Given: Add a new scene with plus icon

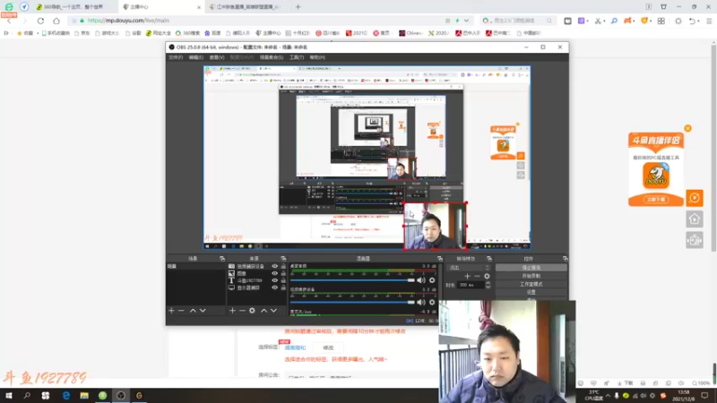Looking at the screenshot, I should tap(171, 311).
